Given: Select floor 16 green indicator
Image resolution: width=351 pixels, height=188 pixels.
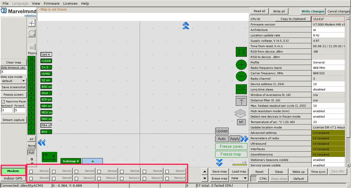Looking at the screenshot, I should pos(31,59).
